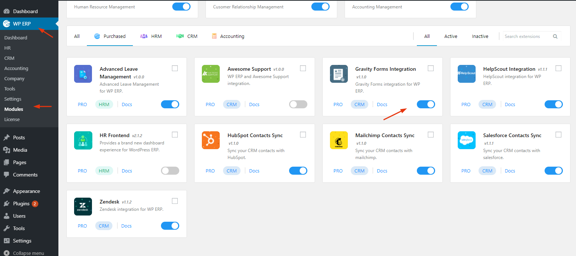This screenshot has height=256, width=576.
Task: Toggle the Customer Relationship Management switch
Action: coord(320,7)
